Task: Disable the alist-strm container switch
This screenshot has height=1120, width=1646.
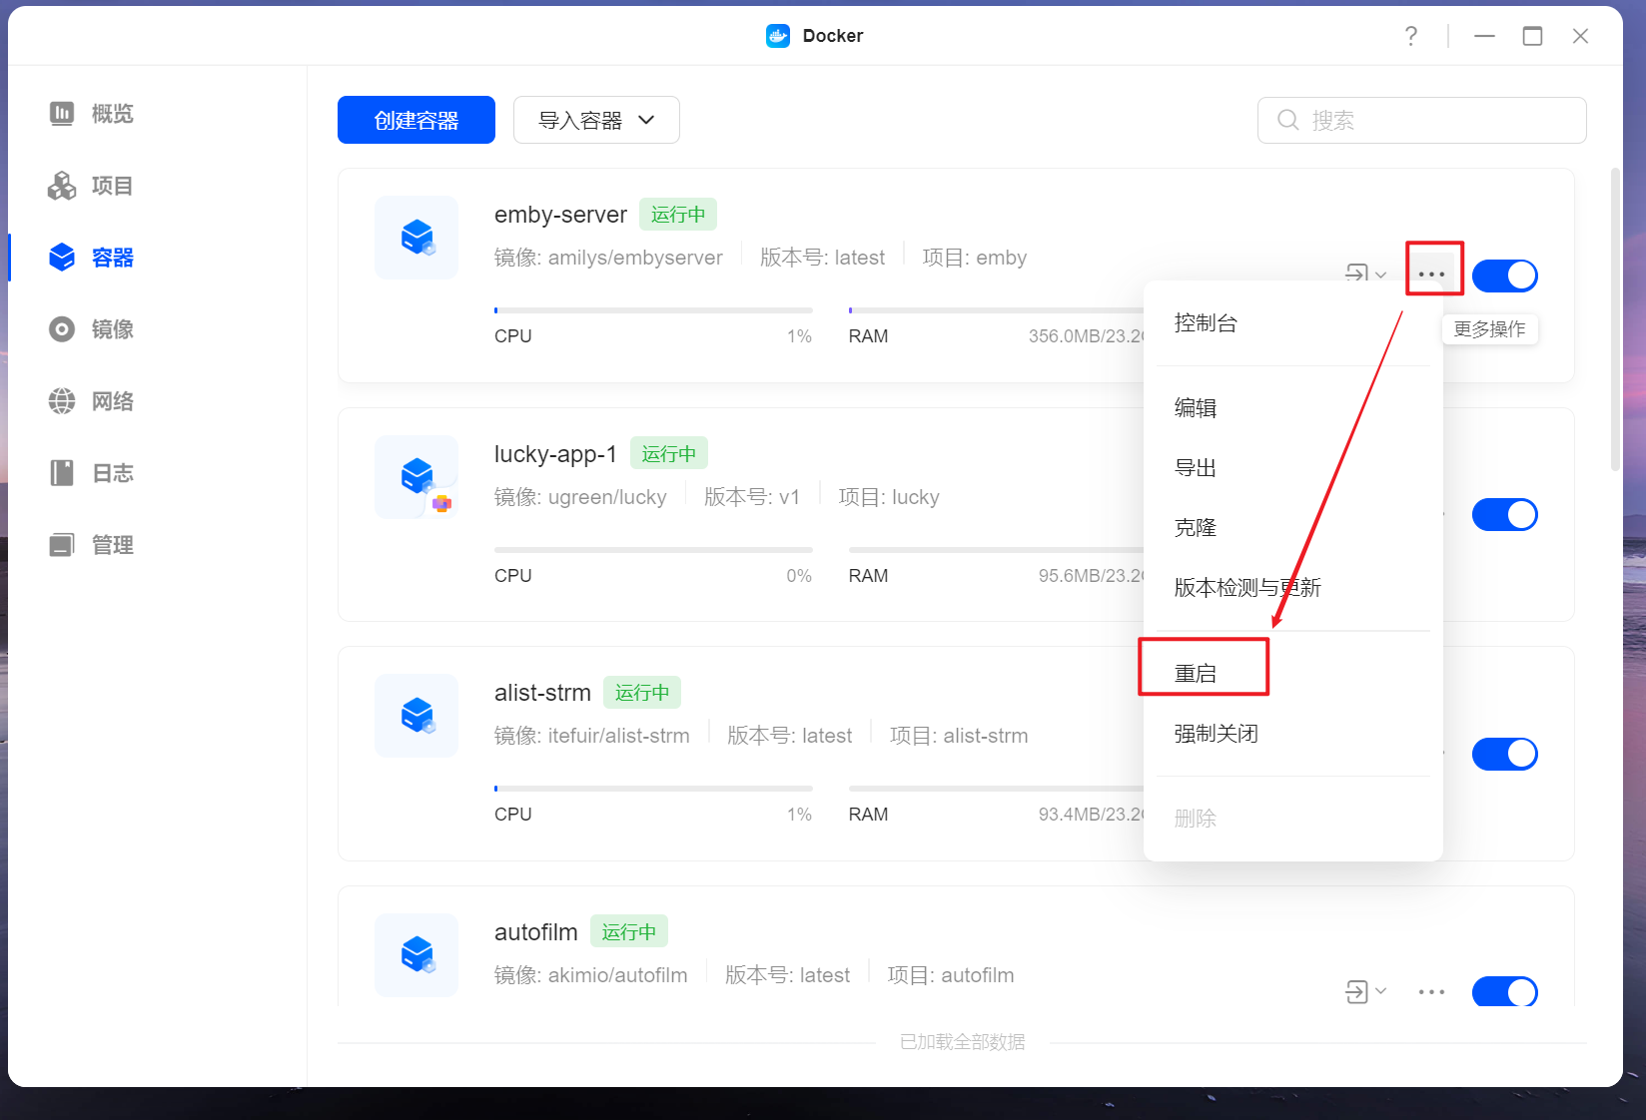Action: pyautogui.click(x=1504, y=754)
